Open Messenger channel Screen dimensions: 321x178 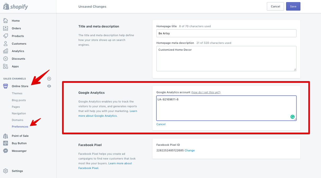click(x=19, y=151)
